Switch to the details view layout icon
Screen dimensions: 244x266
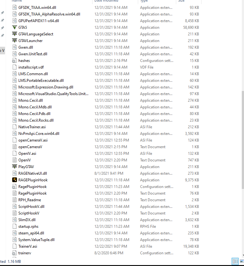click(235, 261)
